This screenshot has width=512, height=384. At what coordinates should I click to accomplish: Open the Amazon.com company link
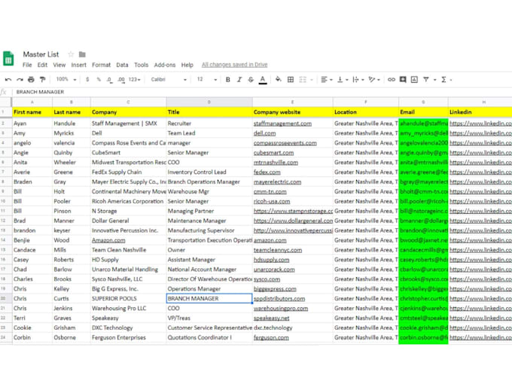click(108, 240)
